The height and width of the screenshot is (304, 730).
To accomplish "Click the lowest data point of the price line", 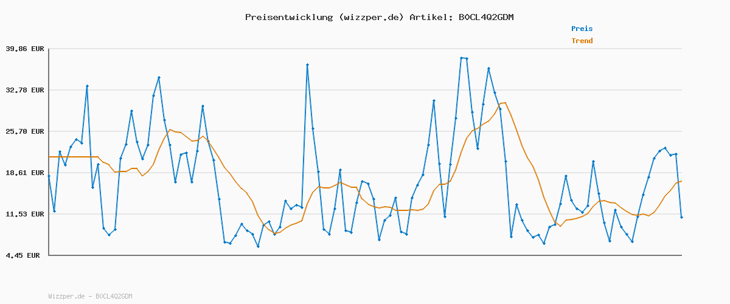I will (258, 246).
